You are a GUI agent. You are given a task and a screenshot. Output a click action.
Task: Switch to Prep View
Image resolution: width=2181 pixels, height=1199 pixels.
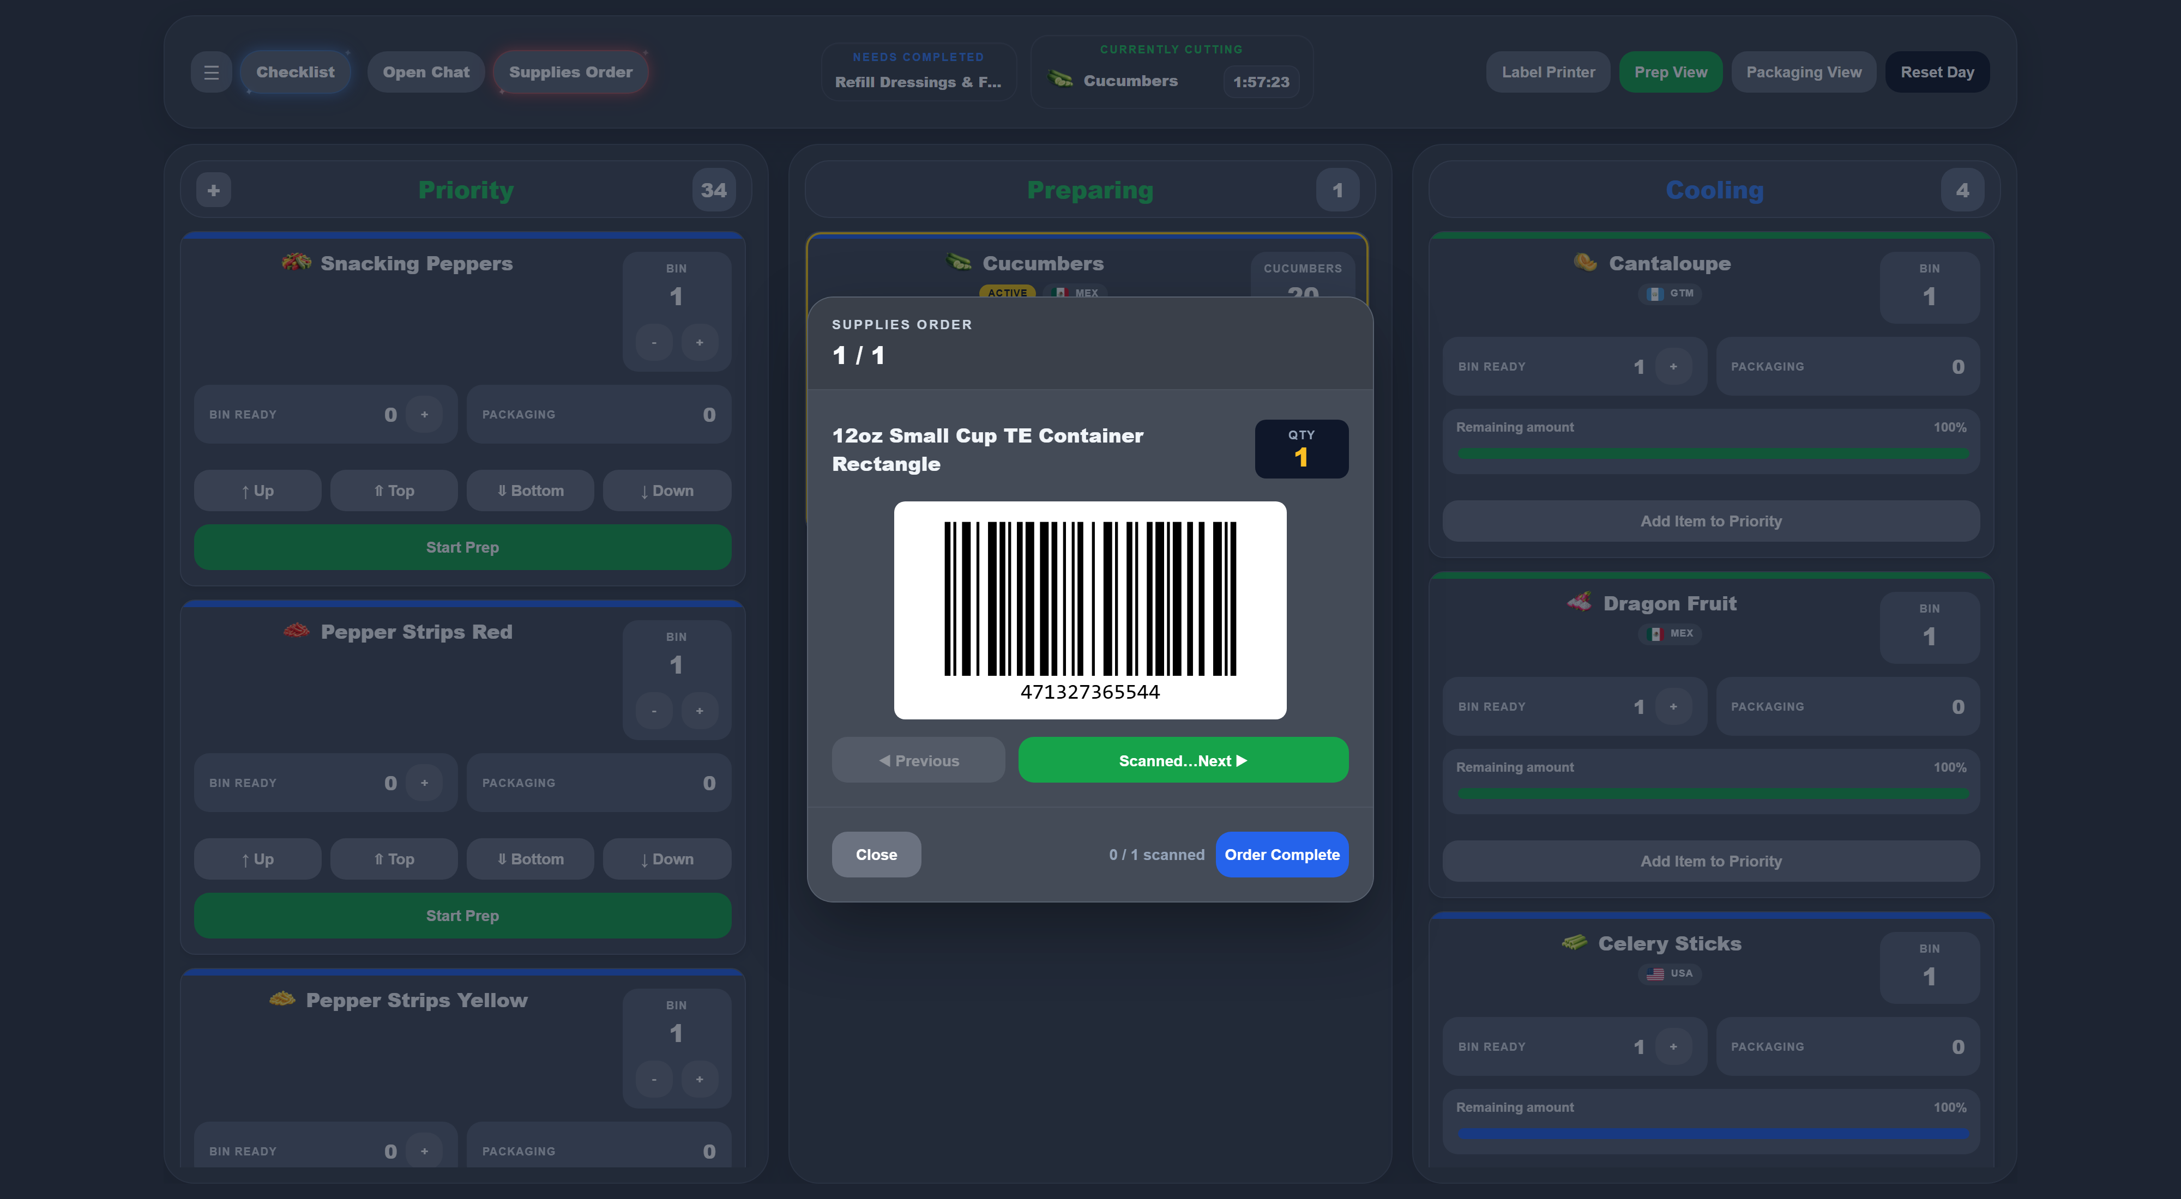[x=1671, y=72]
